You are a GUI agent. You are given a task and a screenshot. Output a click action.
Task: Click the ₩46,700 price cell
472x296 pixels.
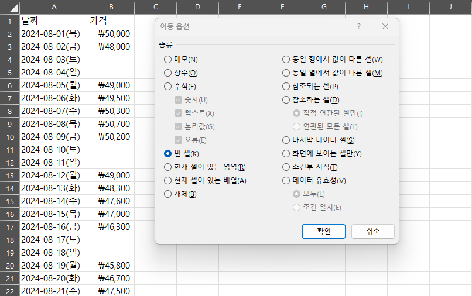tap(111, 278)
